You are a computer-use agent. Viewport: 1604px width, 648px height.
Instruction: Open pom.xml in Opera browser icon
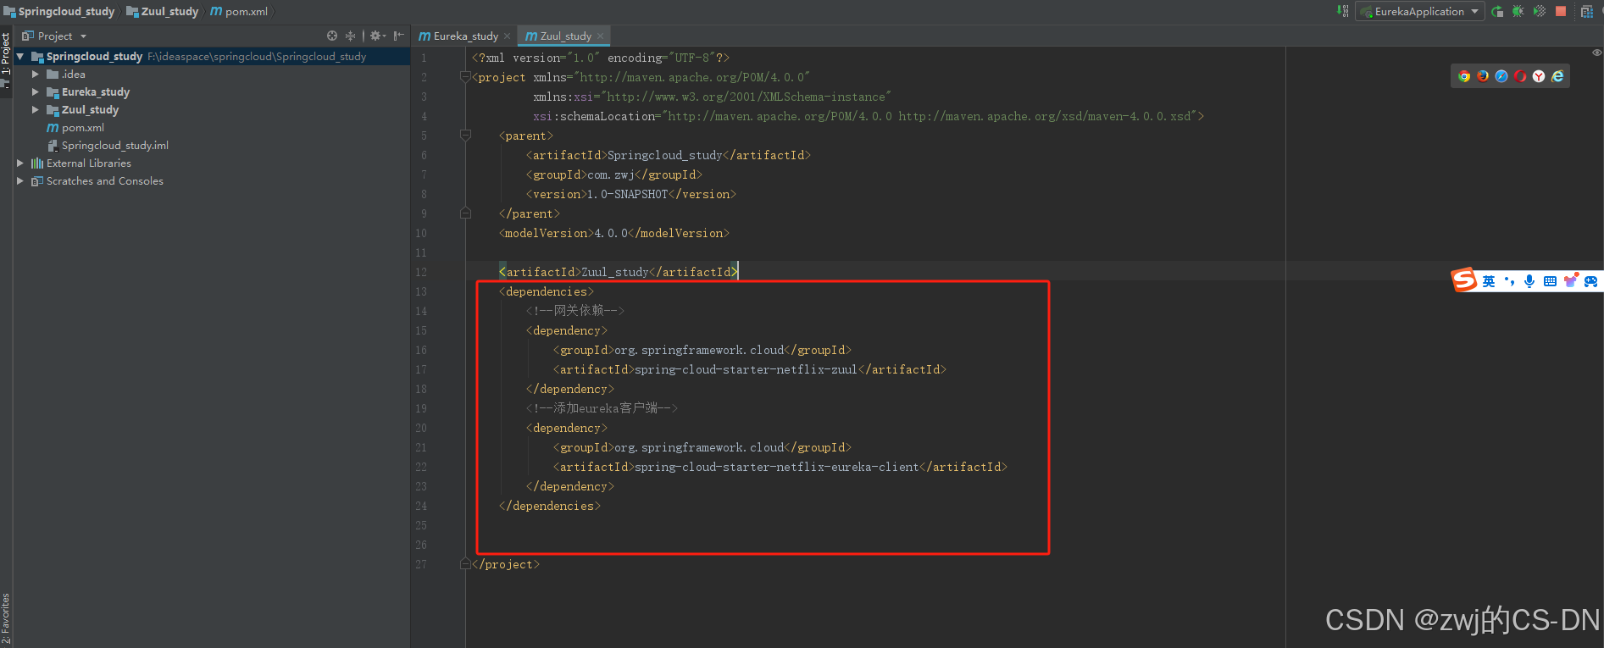point(1520,76)
